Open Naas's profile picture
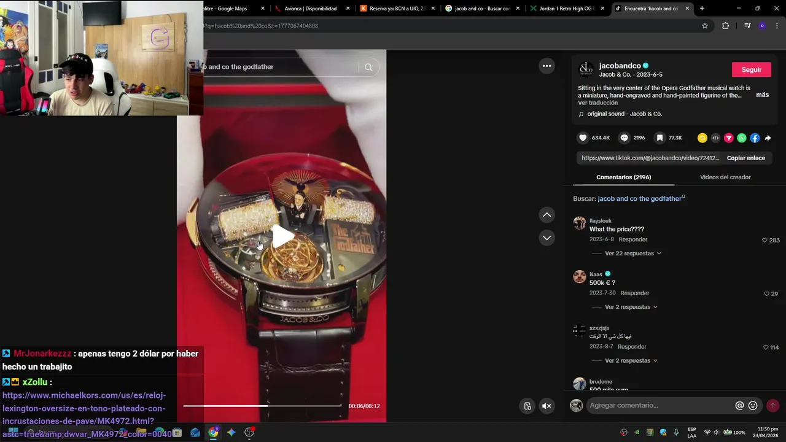The width and height of the screenshot is (786, 442). 580,276
